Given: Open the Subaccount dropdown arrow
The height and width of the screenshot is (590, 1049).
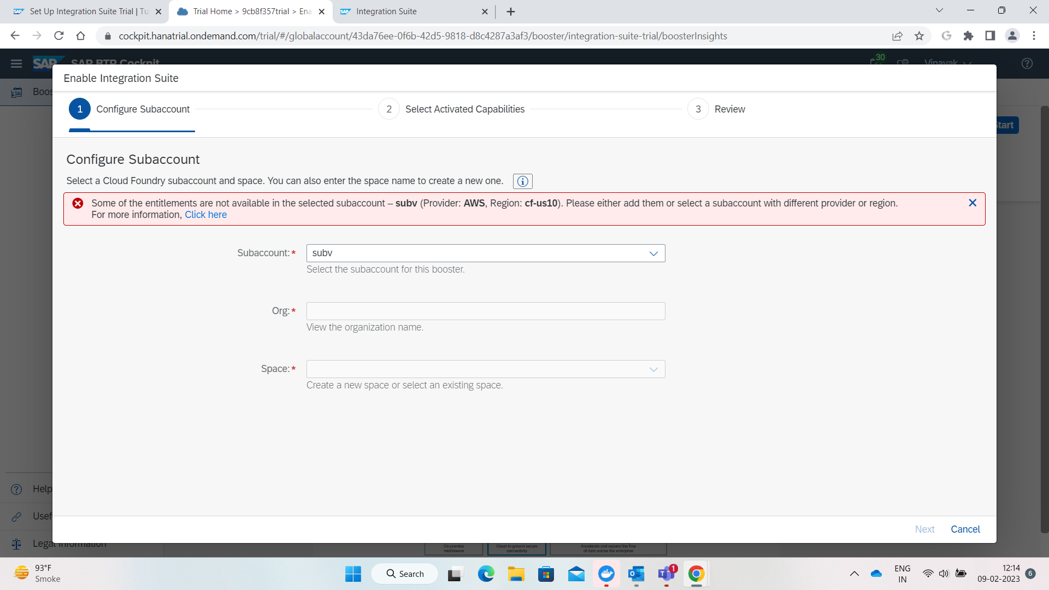Looking at the screenshot, I should [x=653, y=253].
